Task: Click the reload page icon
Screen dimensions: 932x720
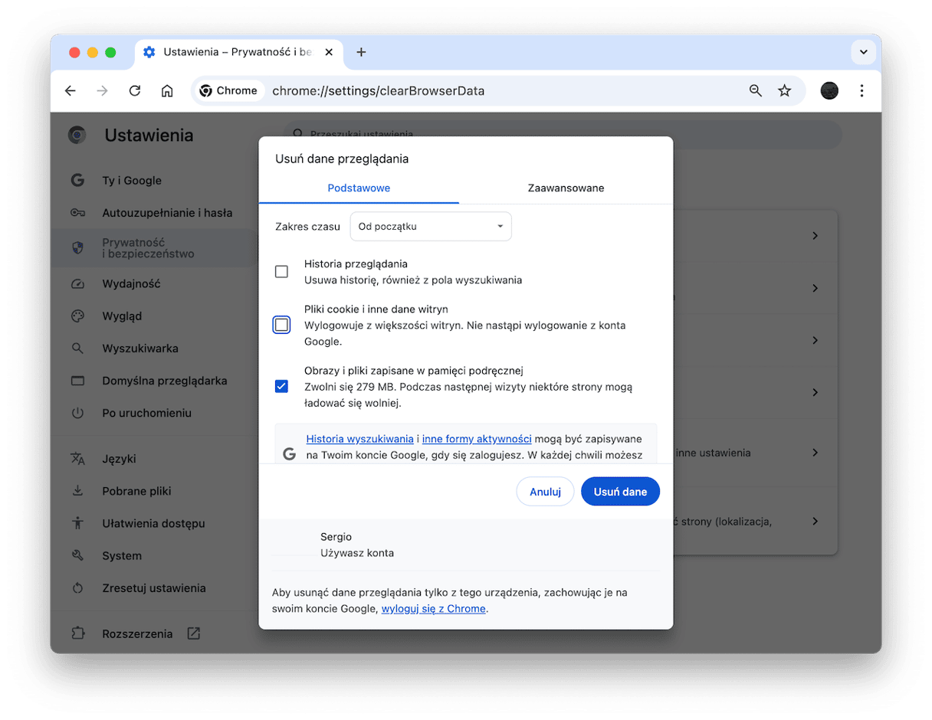Action: coord(135,90)
